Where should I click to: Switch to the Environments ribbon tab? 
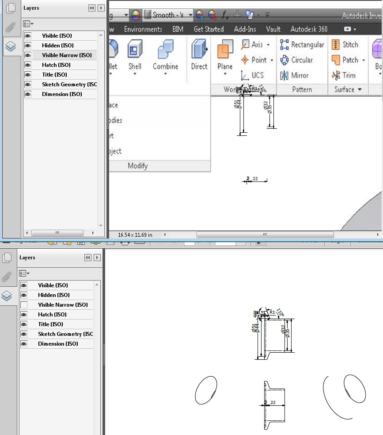[x=143, y=29]
